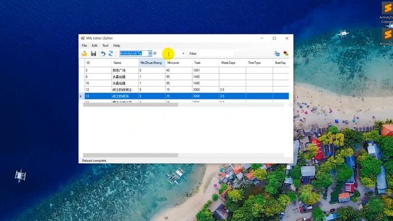Screen dimensions: 393x221
Task: Click the MinZhuanSheng column header
Action: click(152, 63)
